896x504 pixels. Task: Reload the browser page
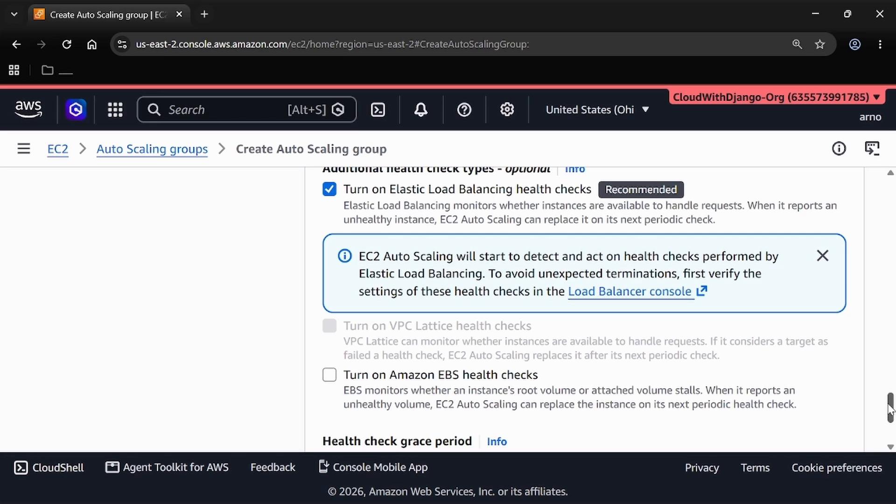[x=67, y=44]
